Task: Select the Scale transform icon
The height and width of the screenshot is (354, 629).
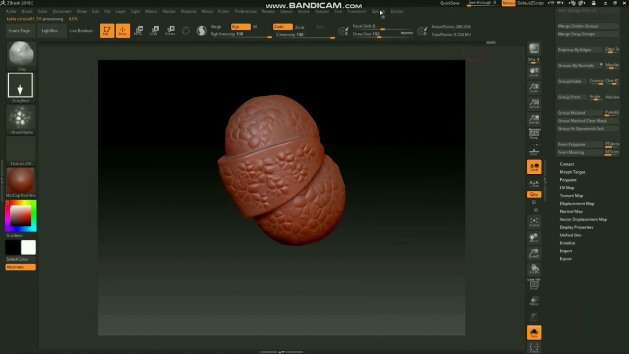Action: (x=154, y=30)
